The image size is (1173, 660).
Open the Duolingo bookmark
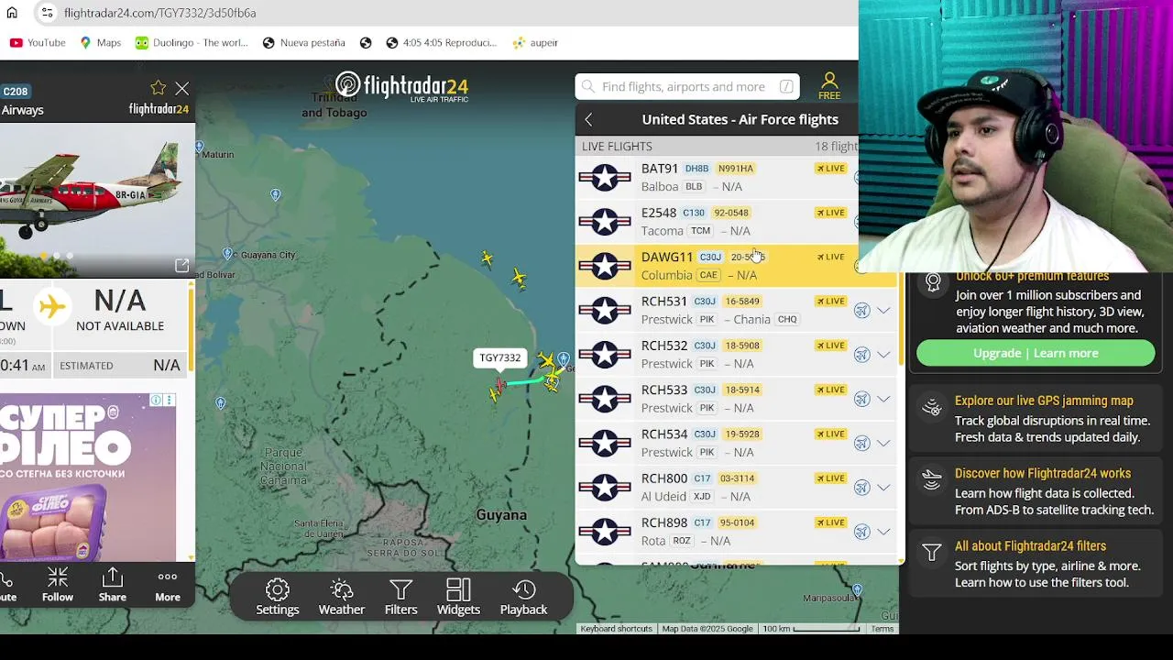(x=192, y=42)
